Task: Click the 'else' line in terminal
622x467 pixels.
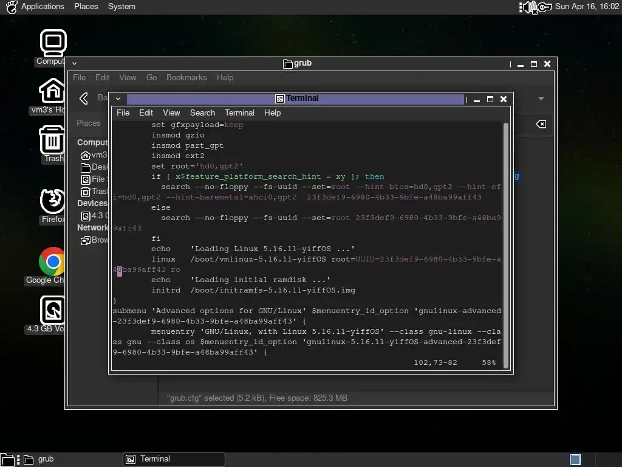Action: (160, 207)
